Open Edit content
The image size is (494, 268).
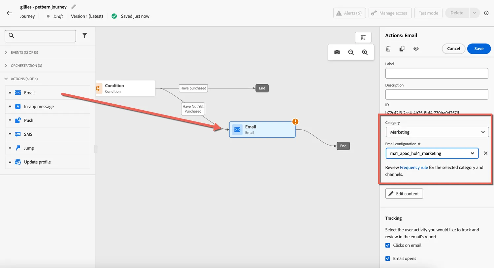(x=404, y=193)
